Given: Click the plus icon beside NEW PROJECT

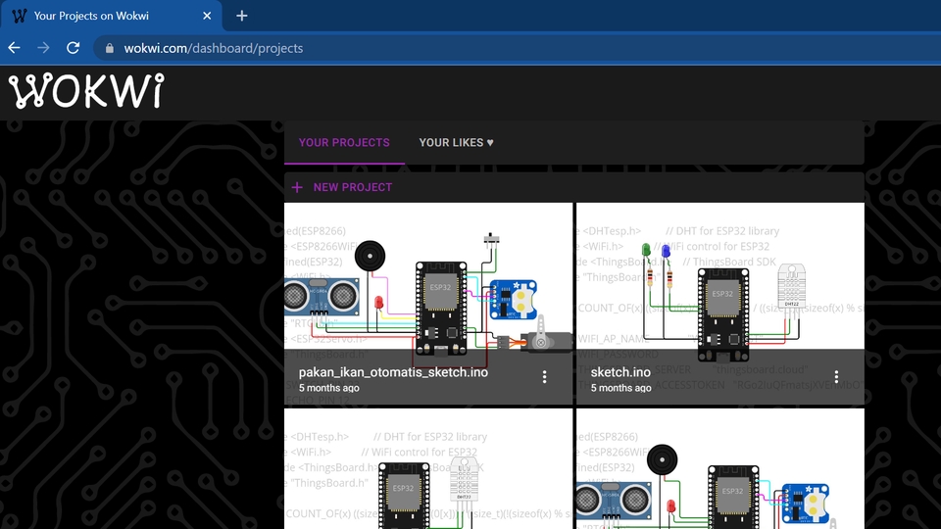Looking at the screenshot, I should tap(297, 187).
